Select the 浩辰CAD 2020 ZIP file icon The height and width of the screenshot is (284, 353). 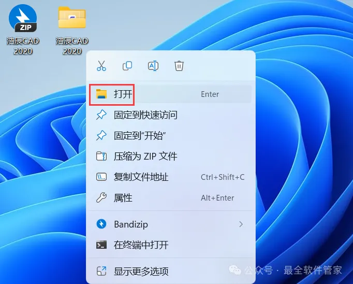[23, 19]
